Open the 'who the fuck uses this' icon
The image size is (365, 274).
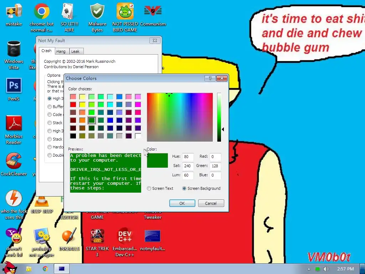click(x=14, y=205)
